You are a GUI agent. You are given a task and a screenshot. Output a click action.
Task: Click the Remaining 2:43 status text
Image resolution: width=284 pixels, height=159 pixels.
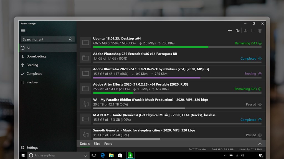(246, 43)
